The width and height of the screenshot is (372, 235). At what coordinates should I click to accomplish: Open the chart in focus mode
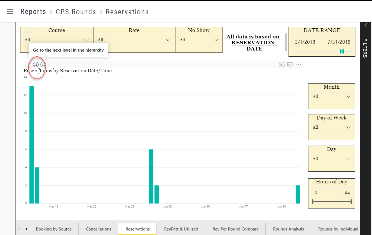click(290, 64)
